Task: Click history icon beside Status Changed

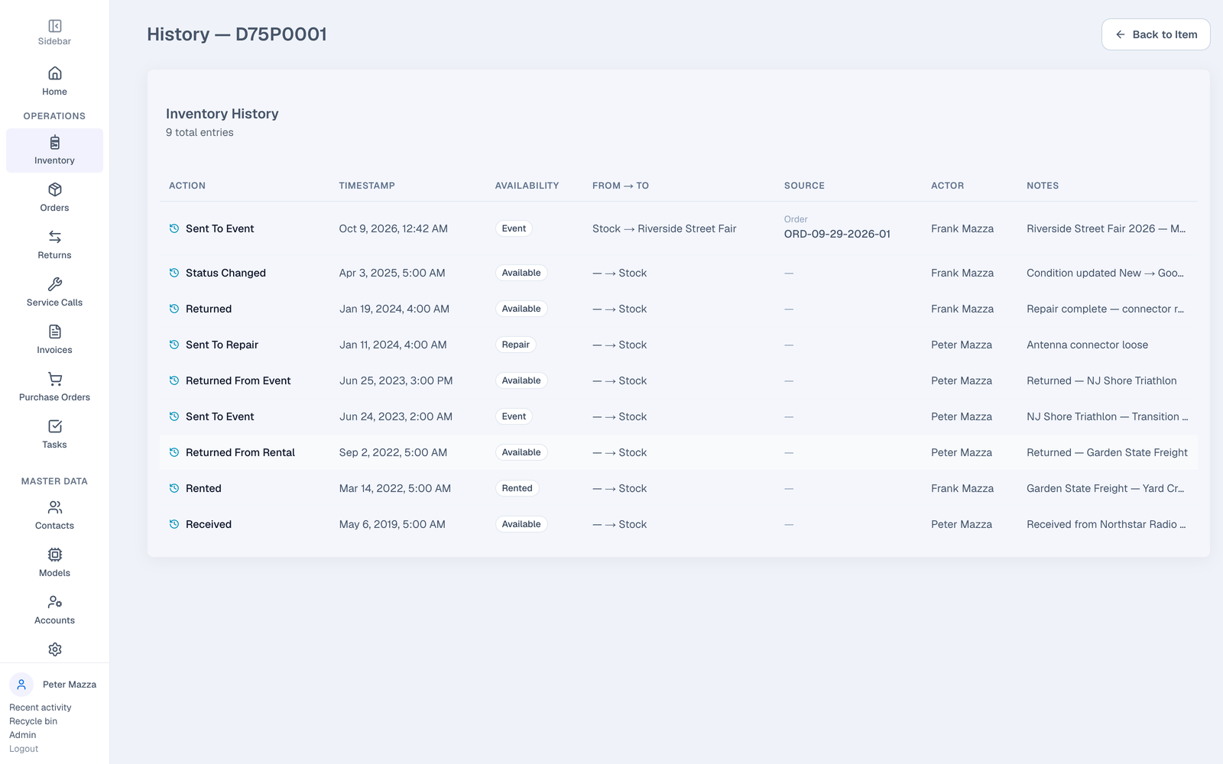Action: pos(174,273)
